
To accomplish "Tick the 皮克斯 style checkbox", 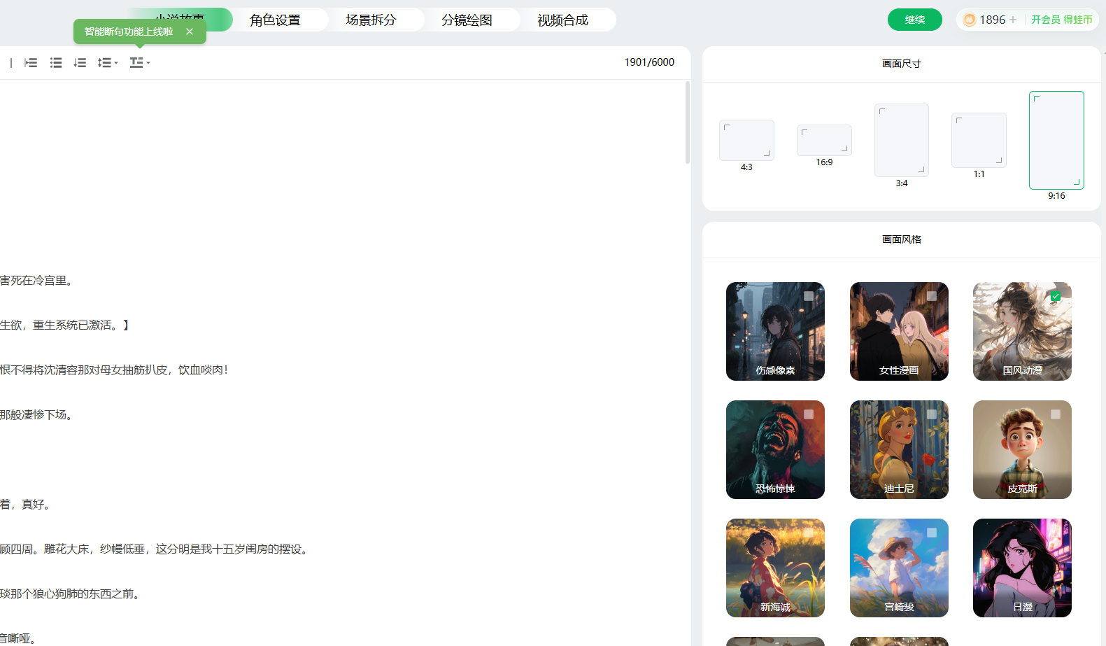I will (x=1056, y=414).
